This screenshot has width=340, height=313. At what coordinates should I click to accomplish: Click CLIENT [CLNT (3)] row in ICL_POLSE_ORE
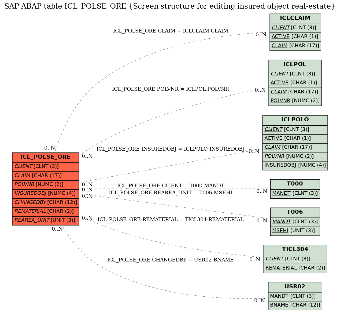pyautogui.click(x=46, y=167)
